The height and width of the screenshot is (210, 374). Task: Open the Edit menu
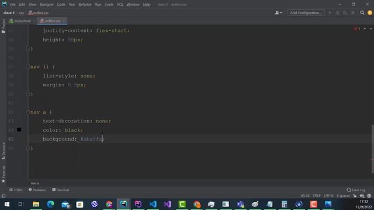(22, 5)
